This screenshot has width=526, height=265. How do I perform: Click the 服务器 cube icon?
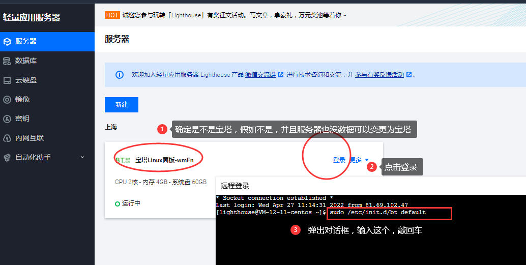click(7, 42)
